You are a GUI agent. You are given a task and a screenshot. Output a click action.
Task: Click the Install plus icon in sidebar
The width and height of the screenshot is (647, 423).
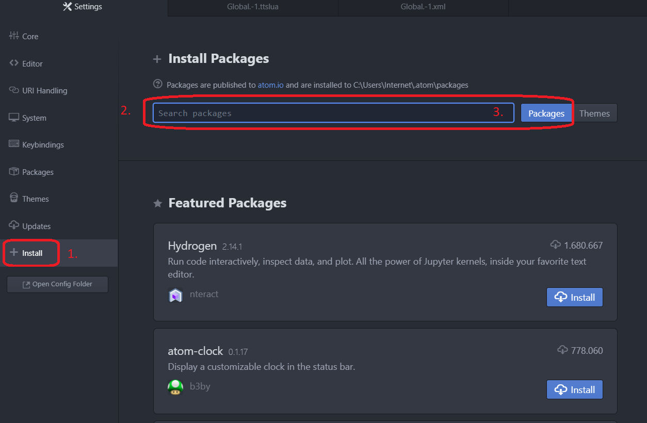tap(14, 253)
